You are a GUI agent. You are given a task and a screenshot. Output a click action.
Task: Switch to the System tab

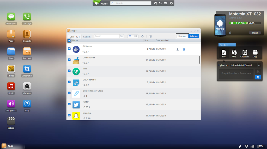(87, 37)
